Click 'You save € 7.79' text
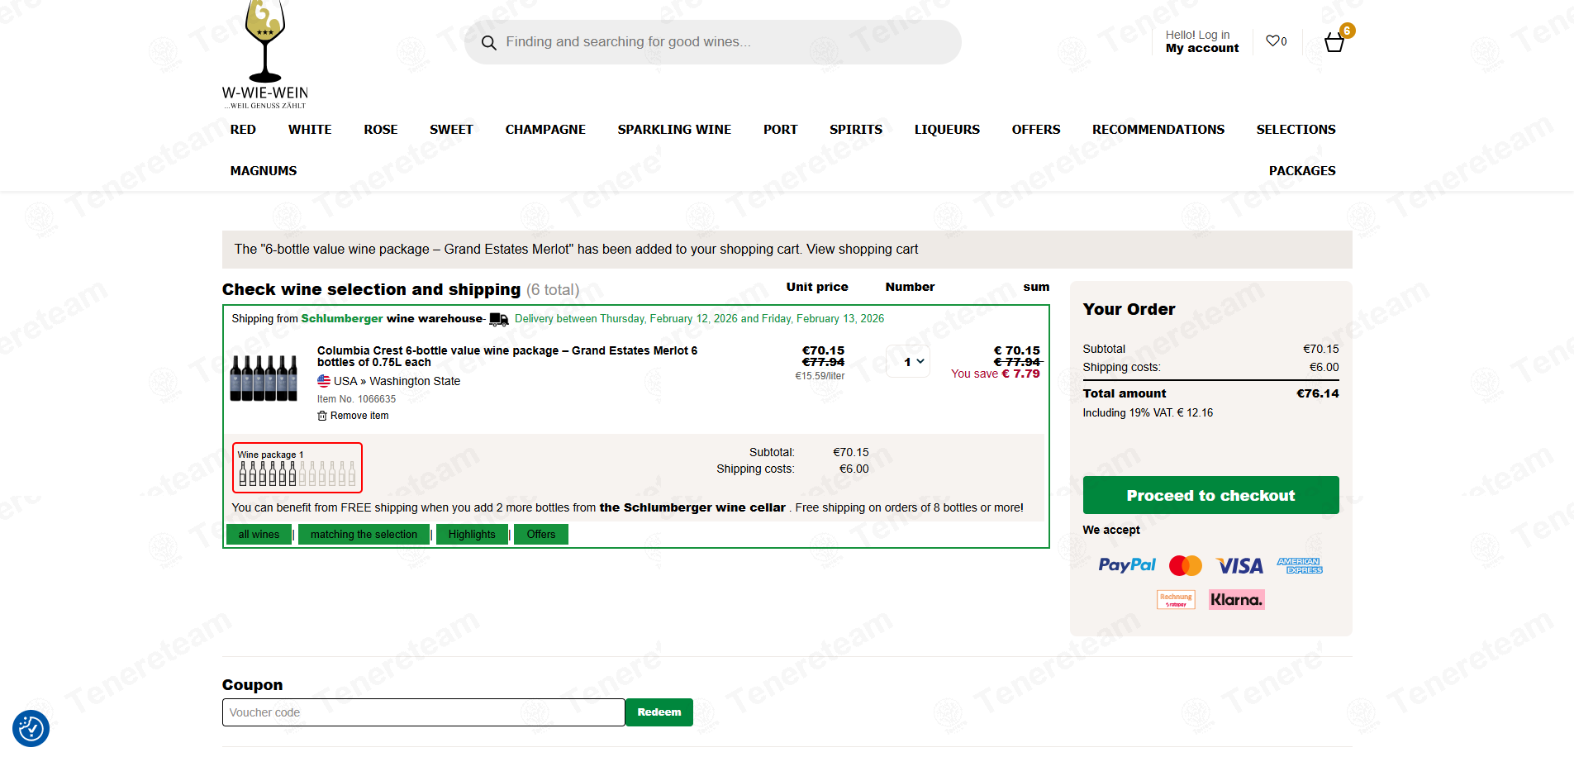This screenshot has height=757, width=1574. [x=995, y=374]
